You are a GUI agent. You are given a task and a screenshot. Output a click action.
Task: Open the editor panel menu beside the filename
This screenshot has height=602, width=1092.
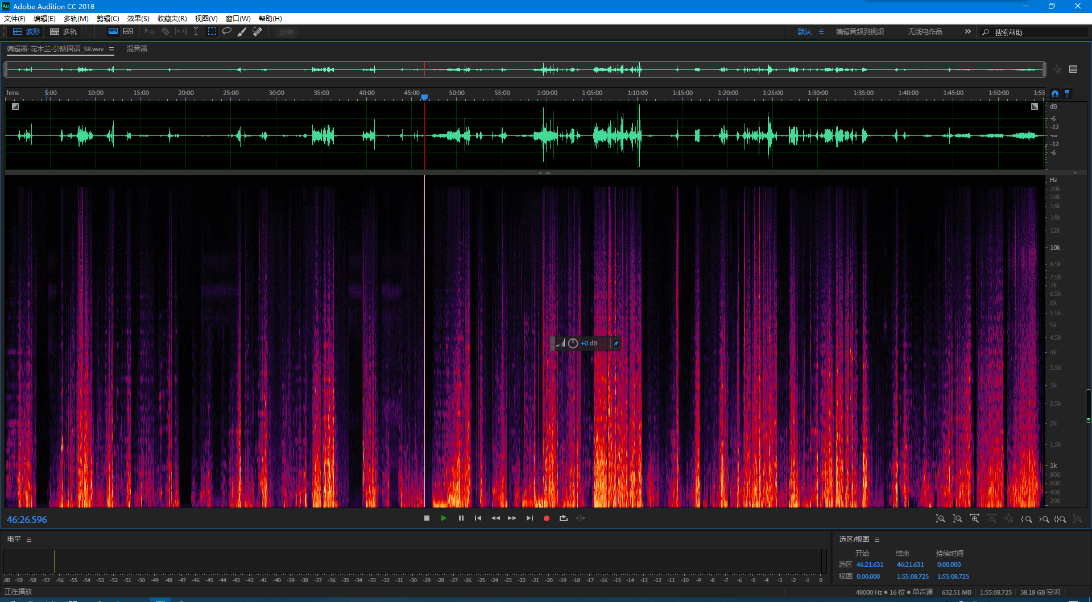click(x=111, y=50)
